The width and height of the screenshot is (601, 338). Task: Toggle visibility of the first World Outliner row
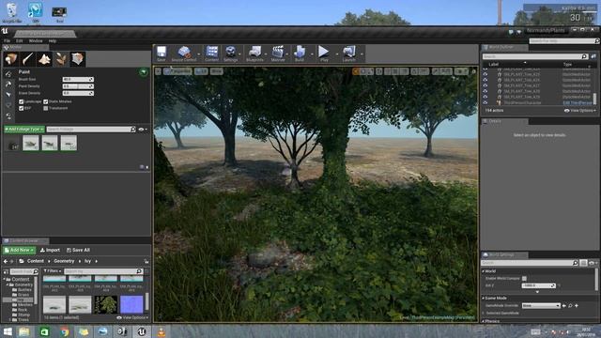(485, 69)
